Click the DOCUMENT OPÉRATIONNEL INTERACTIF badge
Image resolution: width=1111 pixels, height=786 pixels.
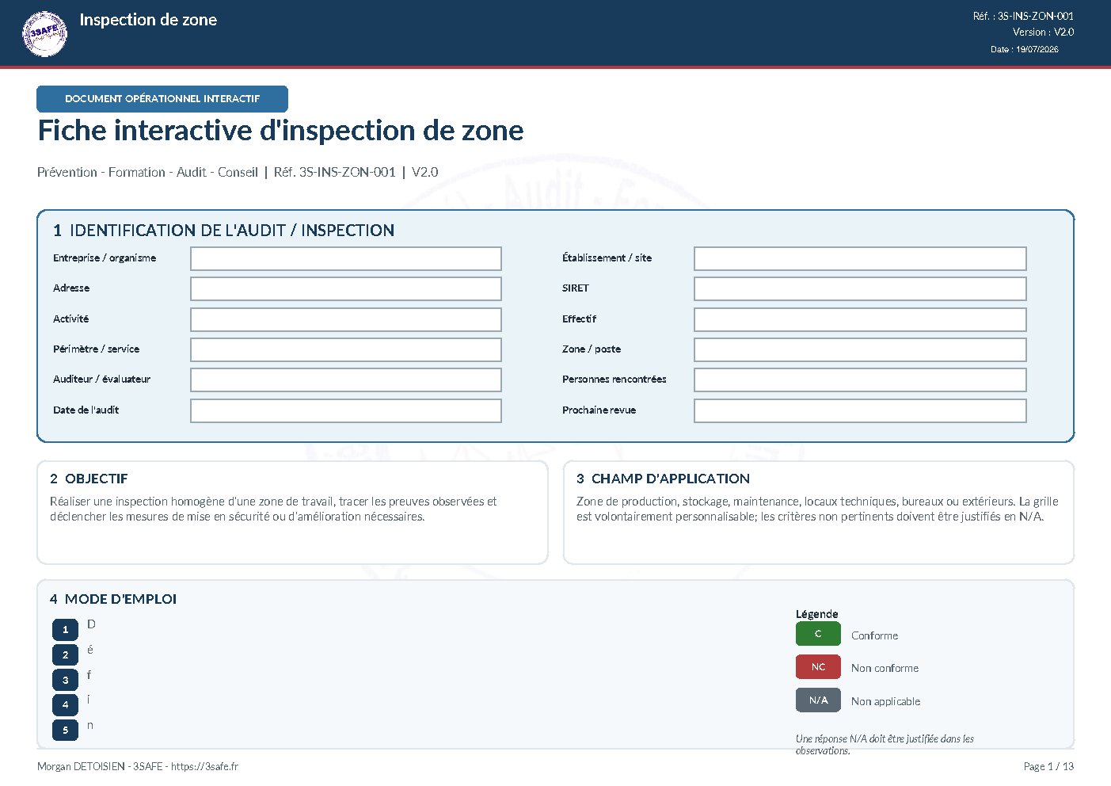162,99
